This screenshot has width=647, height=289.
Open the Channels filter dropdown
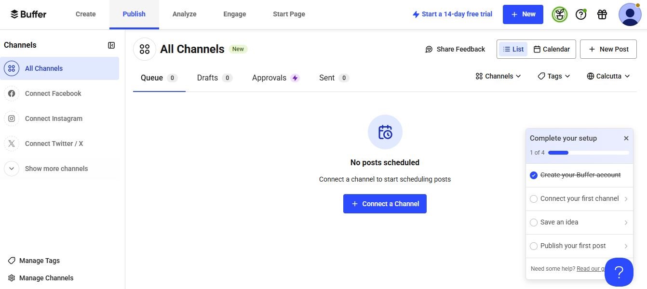(x=498, y=76)
